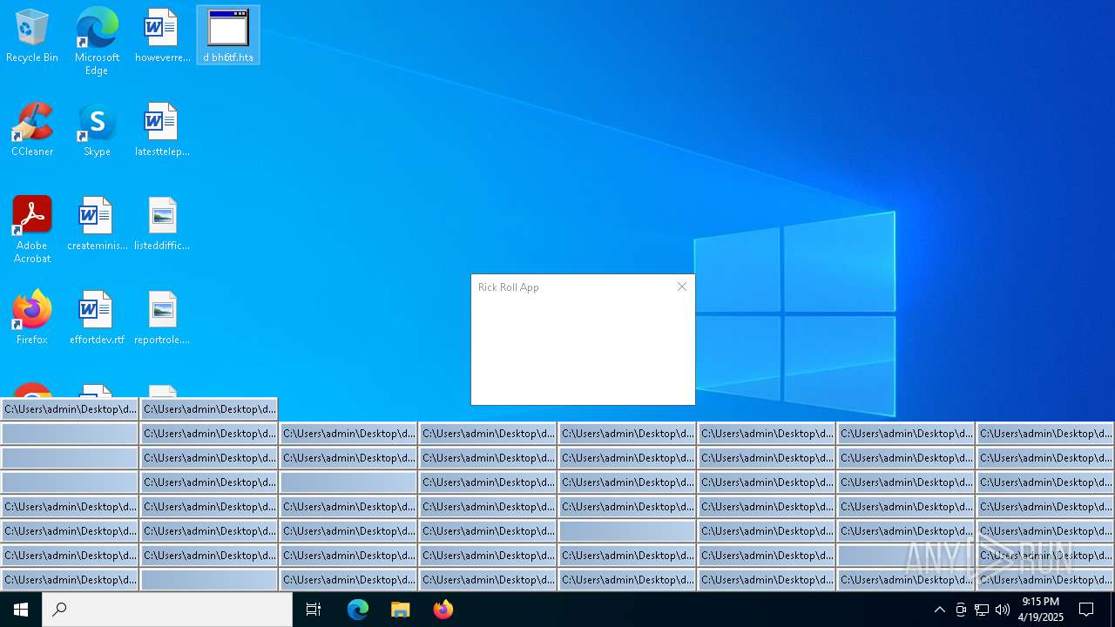Launch Microsoft Edge from desktop shortcut
This screenshot has width=1115, height=627.
[97, 42]
